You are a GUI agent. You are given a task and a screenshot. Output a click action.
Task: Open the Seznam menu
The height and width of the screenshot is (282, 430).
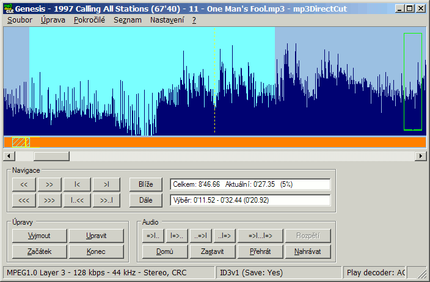tap(128, 20)
